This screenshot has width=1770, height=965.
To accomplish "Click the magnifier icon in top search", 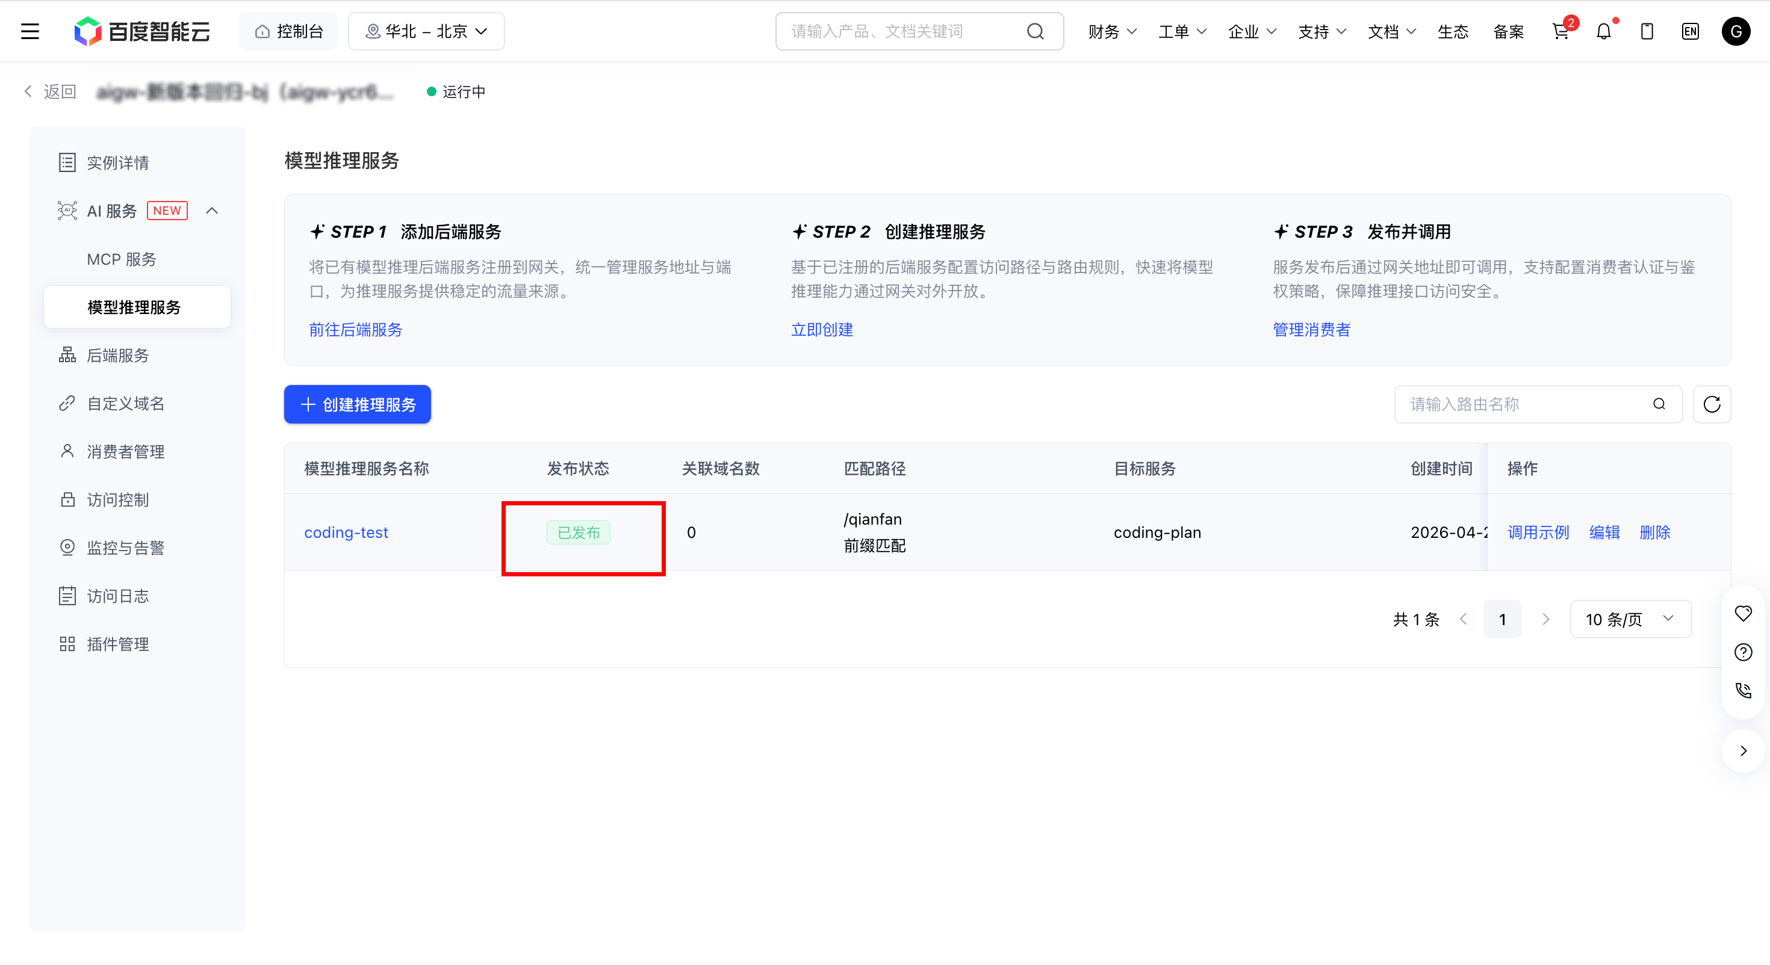I will [1035, 32].
